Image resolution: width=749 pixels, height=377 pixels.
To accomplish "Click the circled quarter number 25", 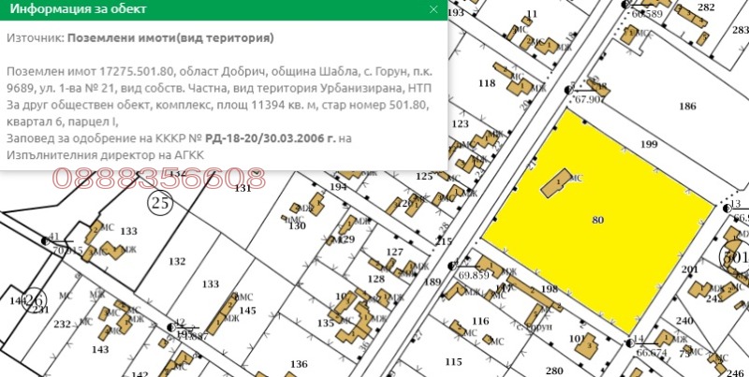I will tap(158, 199).
